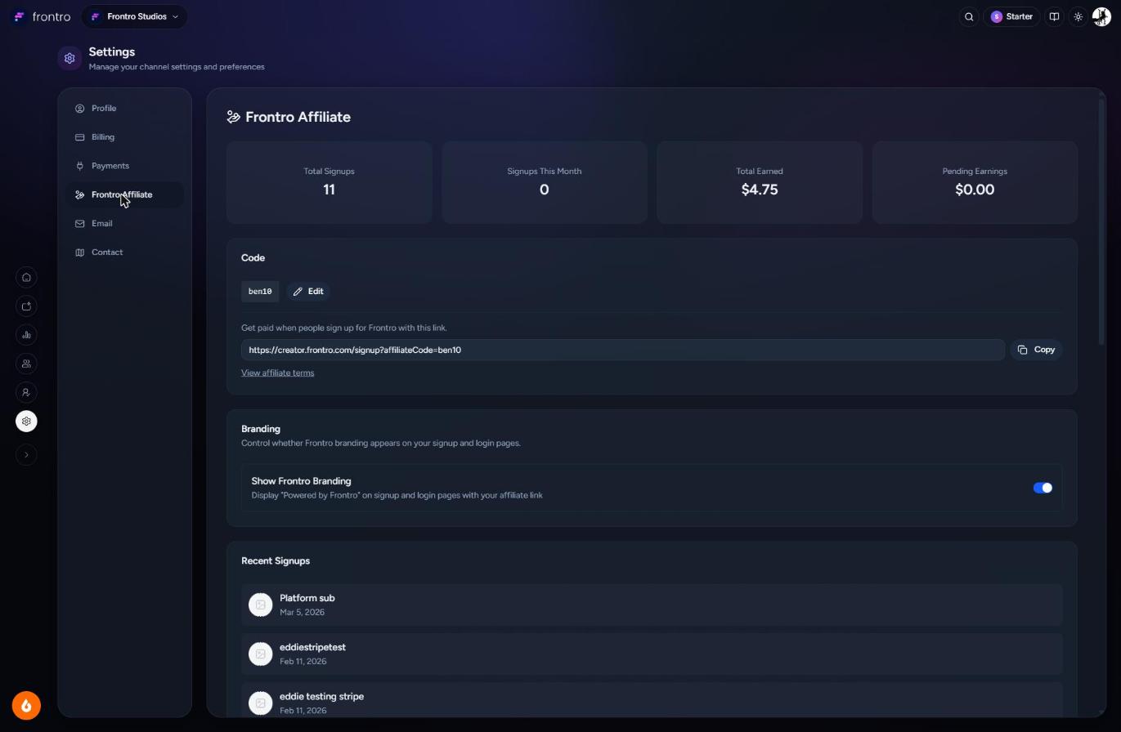The width and height of the screenshot is (1121, 732).
Task: Select the eddiestripetest signup row
Action: pyautogui.click(x=652, y=654)
